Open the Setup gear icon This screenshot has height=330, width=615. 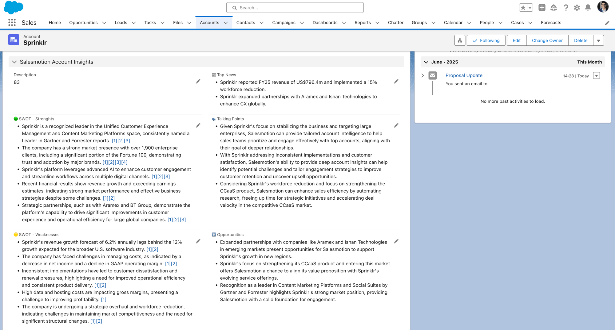coord(577,8)
